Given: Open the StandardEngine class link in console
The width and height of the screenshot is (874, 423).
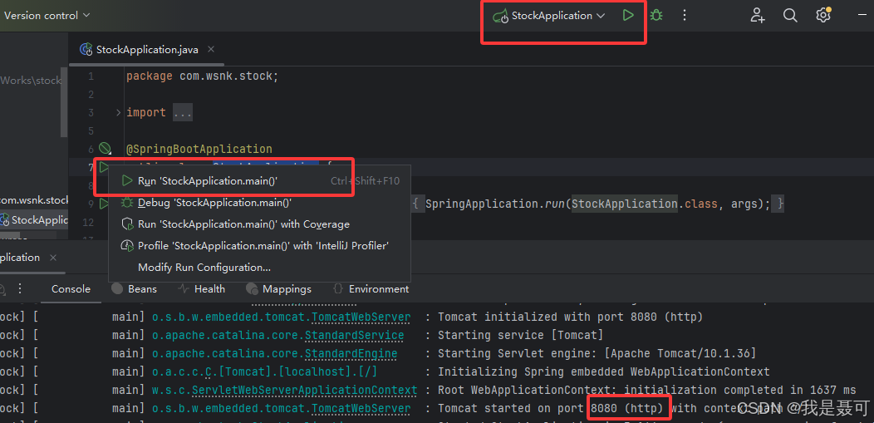Looking at the screenshot, I should [x=351, y=353].
